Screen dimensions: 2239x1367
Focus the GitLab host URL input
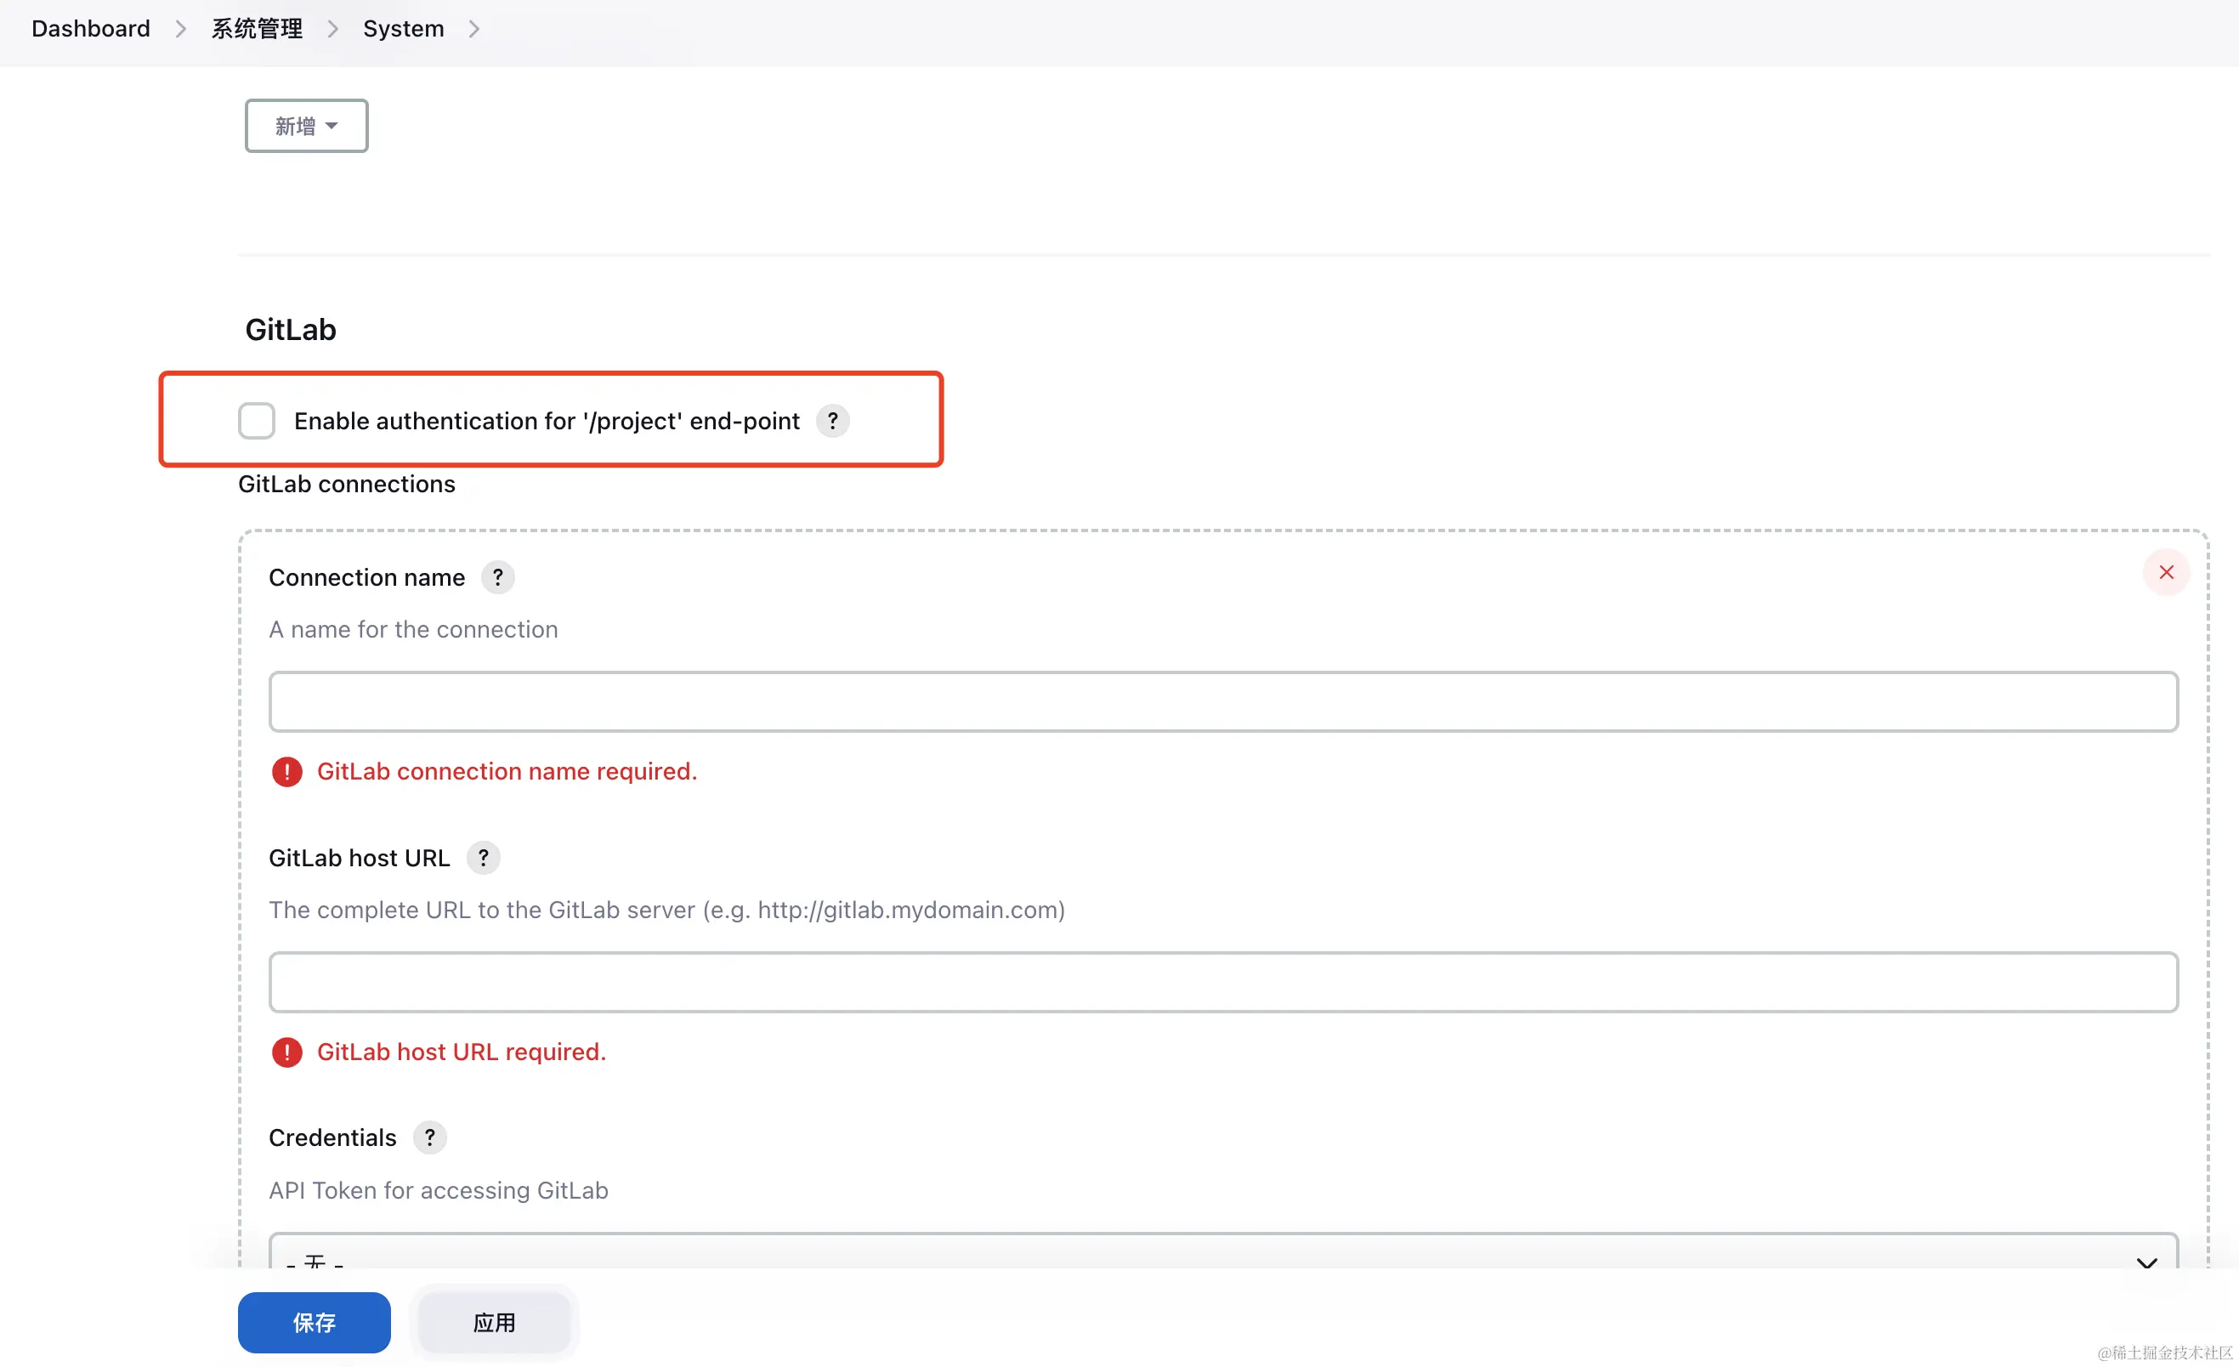tap(1222, 982)
